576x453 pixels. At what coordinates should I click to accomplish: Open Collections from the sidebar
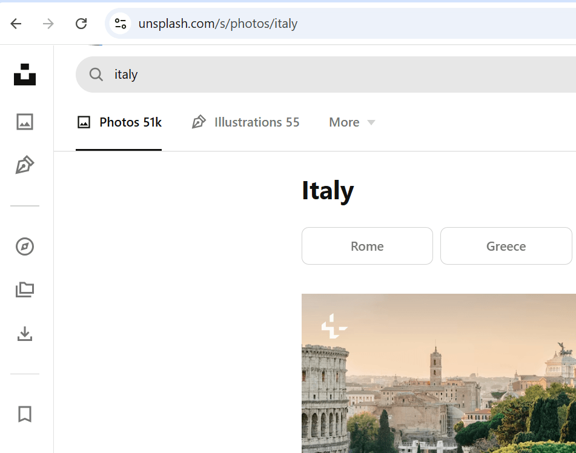tap(24, 289)
